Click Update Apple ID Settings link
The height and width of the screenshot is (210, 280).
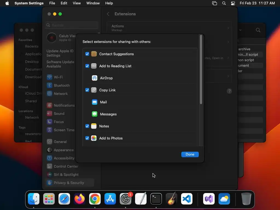[x=60, y=53]
